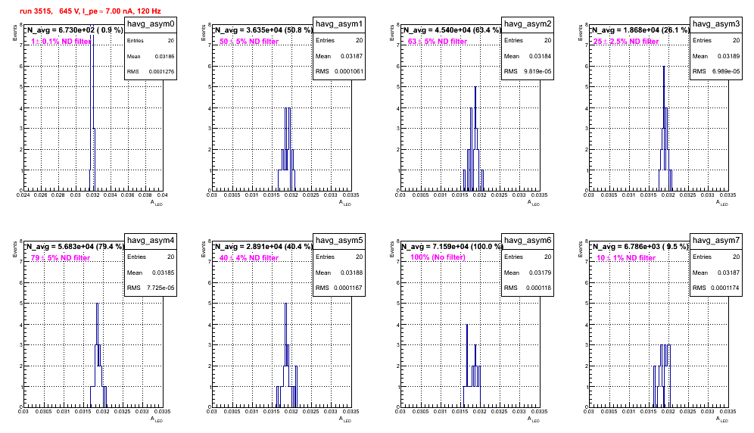Click RMS 6.989e-05 in havg_asym3 stats
Viewport: 754px width, 433px height.
[716, 72]
